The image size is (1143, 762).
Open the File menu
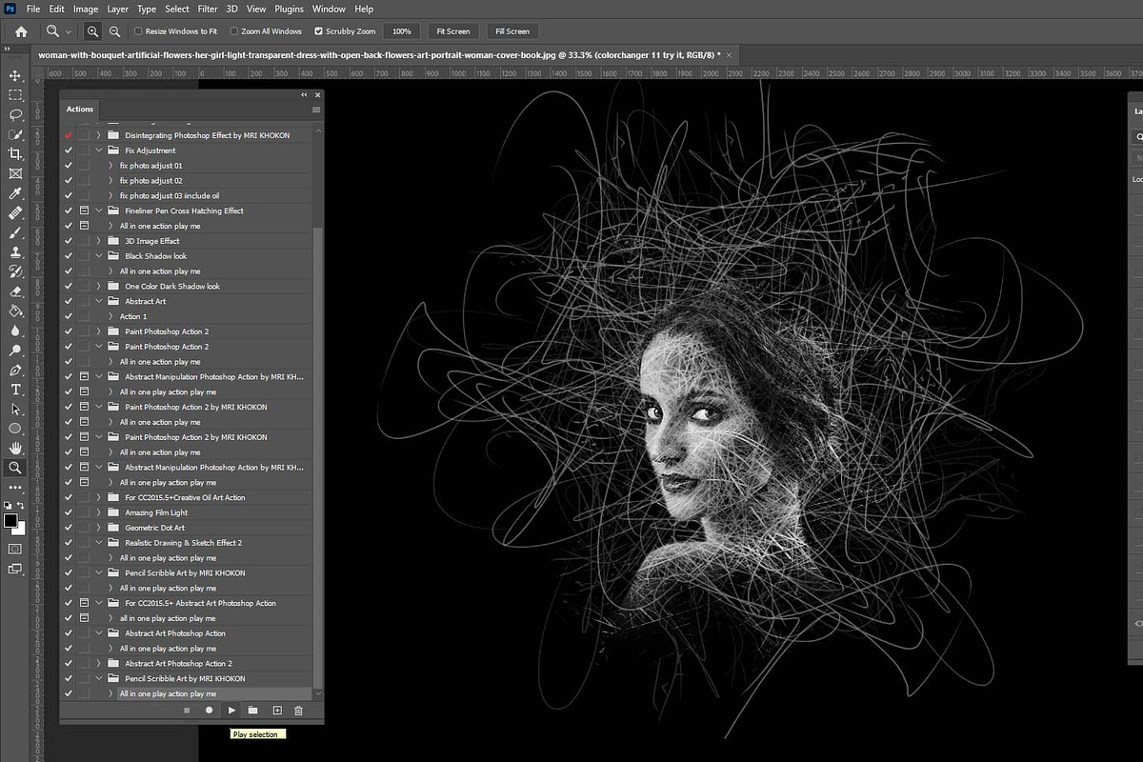(x=33, y=9)
